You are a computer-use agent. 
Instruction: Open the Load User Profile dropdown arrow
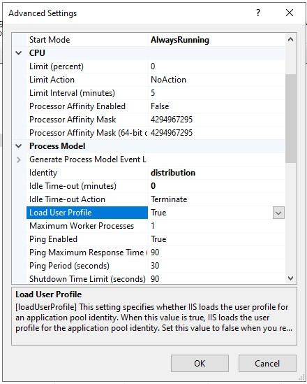tap(278, 213)
